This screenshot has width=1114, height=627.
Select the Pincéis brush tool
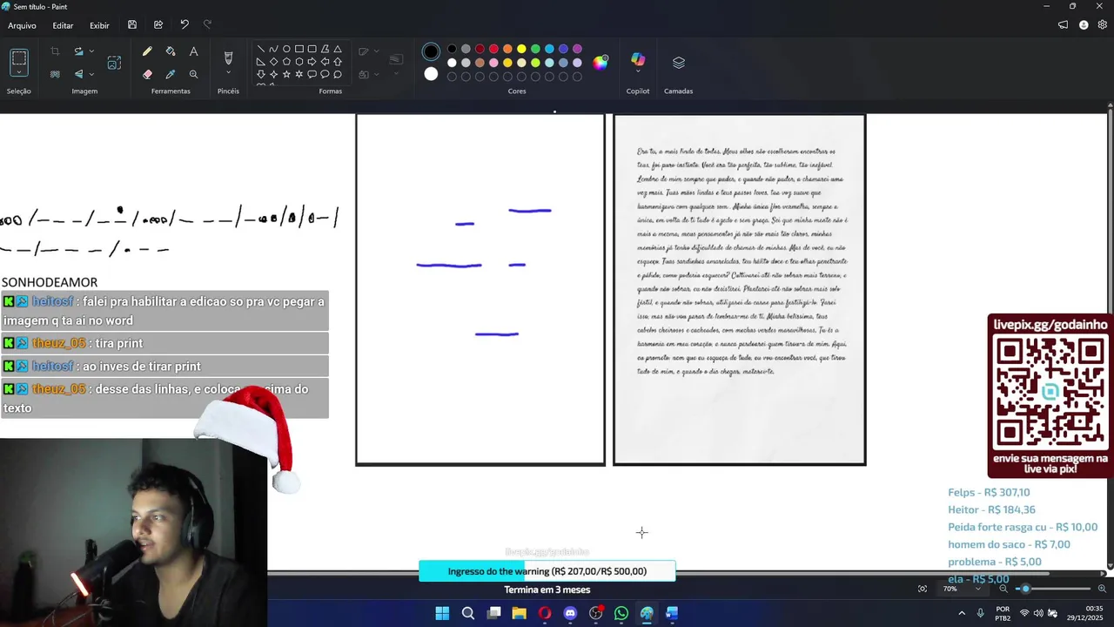pos(228,58)
